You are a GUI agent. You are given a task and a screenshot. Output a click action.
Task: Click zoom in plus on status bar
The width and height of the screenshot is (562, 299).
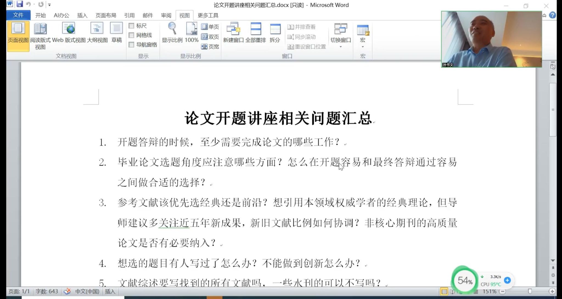click(552, 291)
